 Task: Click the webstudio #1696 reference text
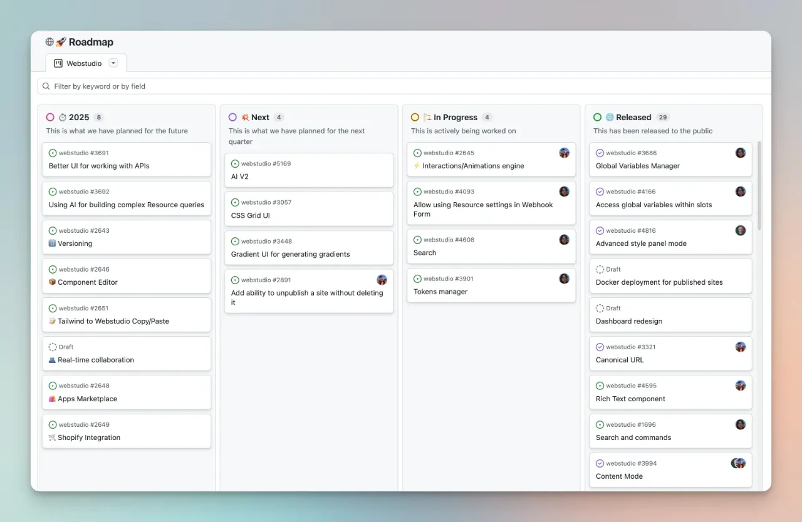click(631, 424)
